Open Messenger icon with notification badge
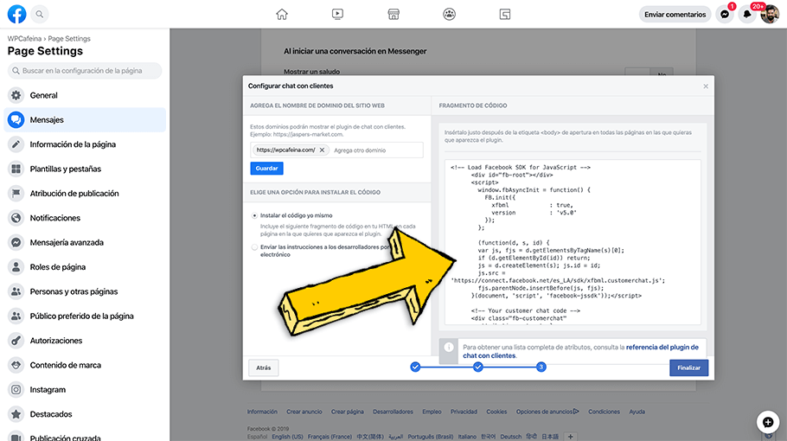 [x=725, y=14]
